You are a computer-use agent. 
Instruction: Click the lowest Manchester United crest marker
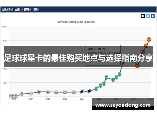[x=137, y=66]
